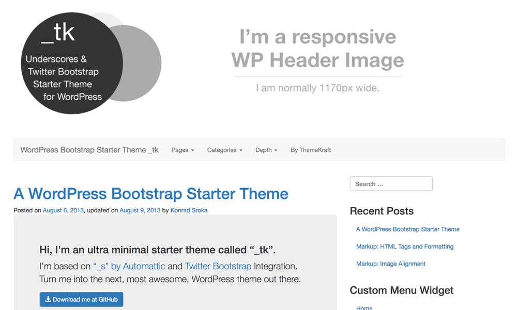The image size is (517, 310).
Task: Open the post title A WordPress Bootstrap Starter Theme
Action: [151, 194]
